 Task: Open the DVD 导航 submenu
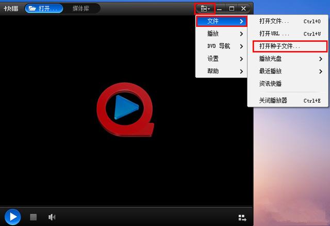221,46
